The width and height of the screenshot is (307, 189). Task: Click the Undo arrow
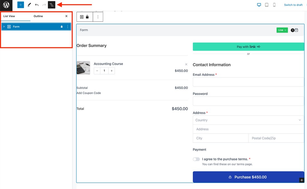pos(37,5)
